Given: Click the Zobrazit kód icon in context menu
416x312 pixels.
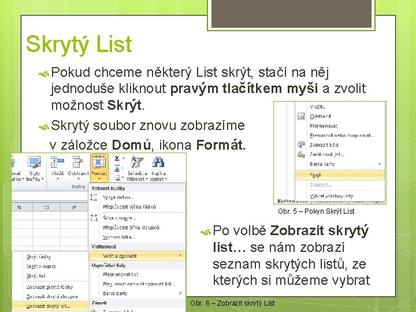Looking at the screenshot, I should click(x=301, y=144).
